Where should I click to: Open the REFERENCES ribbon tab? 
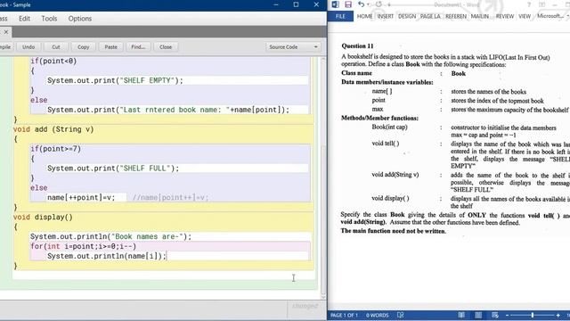(456, 16)
